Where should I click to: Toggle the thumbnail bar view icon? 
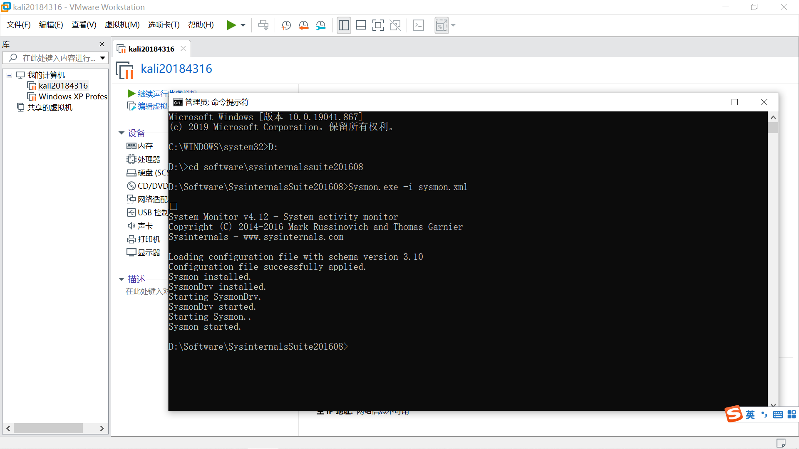tap(361, 25)
